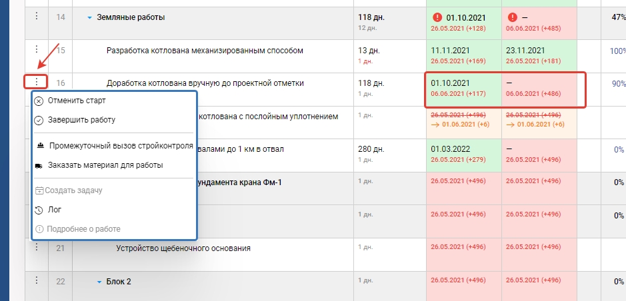Screen dimensions: 626x301
Task: Choose Заказать материал для работы
Action: tap(105, 165)
